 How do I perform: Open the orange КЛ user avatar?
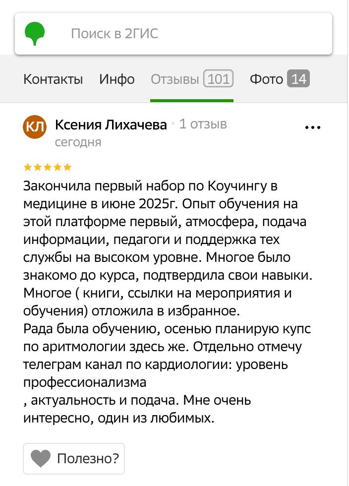coord(35,127)
